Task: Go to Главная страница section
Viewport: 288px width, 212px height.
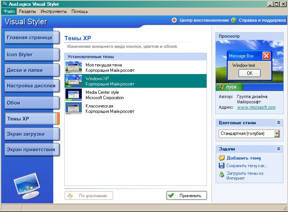Action: coord(32,37)
